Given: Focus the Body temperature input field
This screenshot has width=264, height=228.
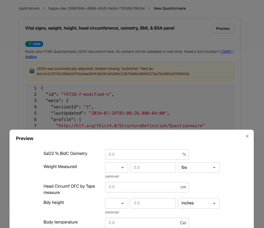Looking at the screenshot, I should pos(143,223).
